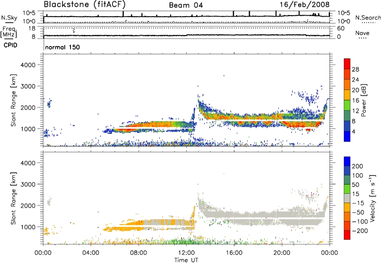Click the 04:00 time tick label
This screenshot has height=263, width=381.
tap(91, 253)
